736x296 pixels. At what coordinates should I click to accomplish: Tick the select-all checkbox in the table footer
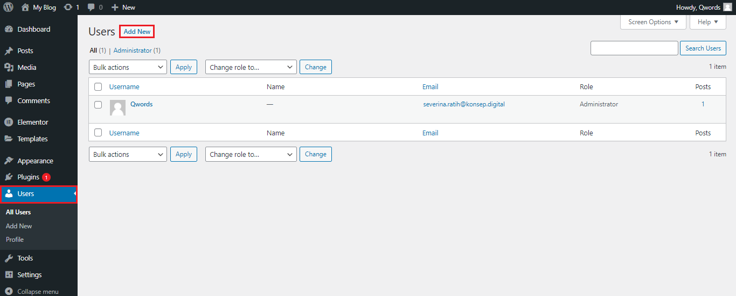coord(98,133)
